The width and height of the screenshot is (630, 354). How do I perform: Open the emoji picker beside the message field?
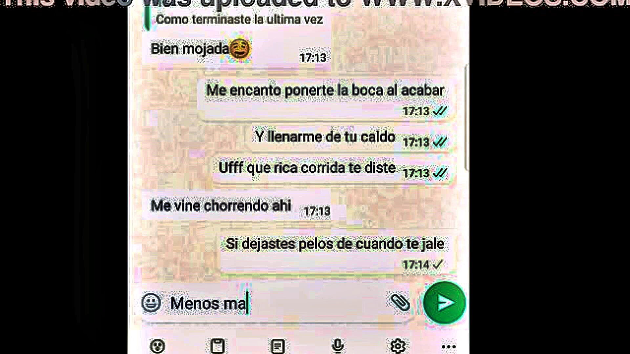[151, 302]
